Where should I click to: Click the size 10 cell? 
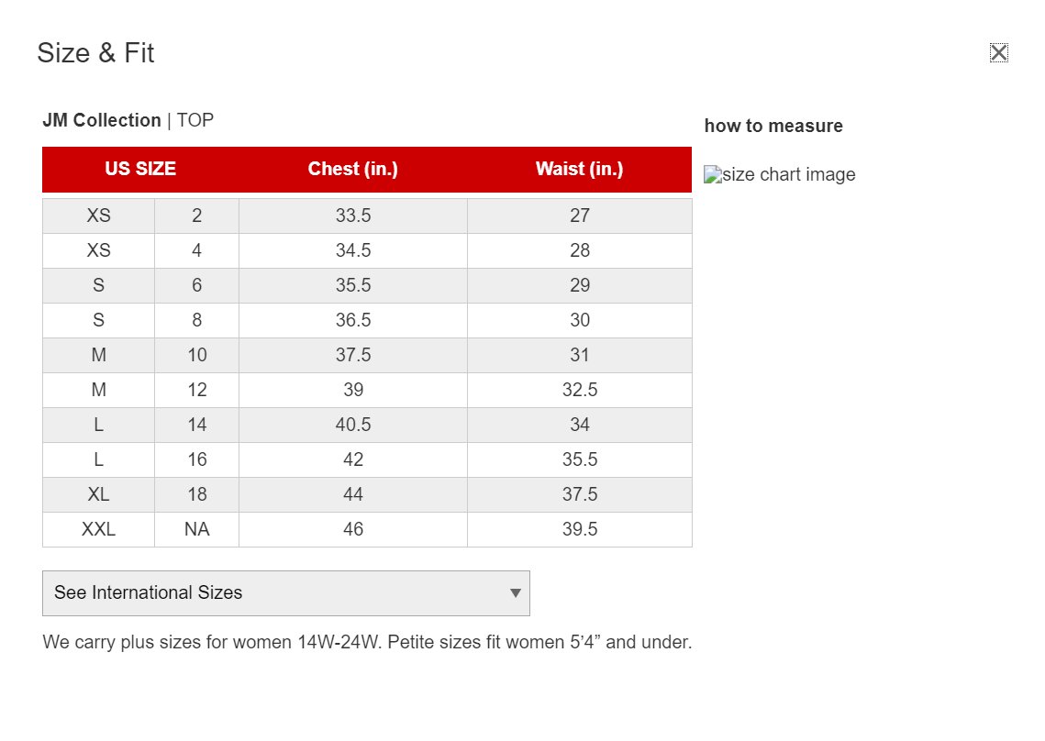tap(196, 355)
